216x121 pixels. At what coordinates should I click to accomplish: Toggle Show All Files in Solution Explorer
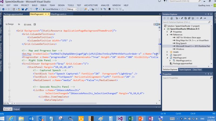193,18
